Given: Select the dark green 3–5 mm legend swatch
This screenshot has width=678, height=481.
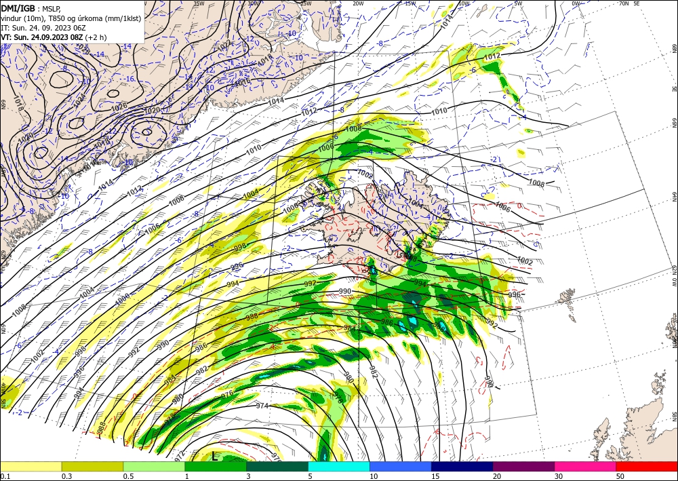Looking at the screenshot, I should 277,466.
